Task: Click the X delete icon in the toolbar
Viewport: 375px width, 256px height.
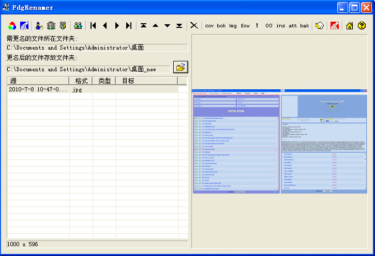Action: 194,25
